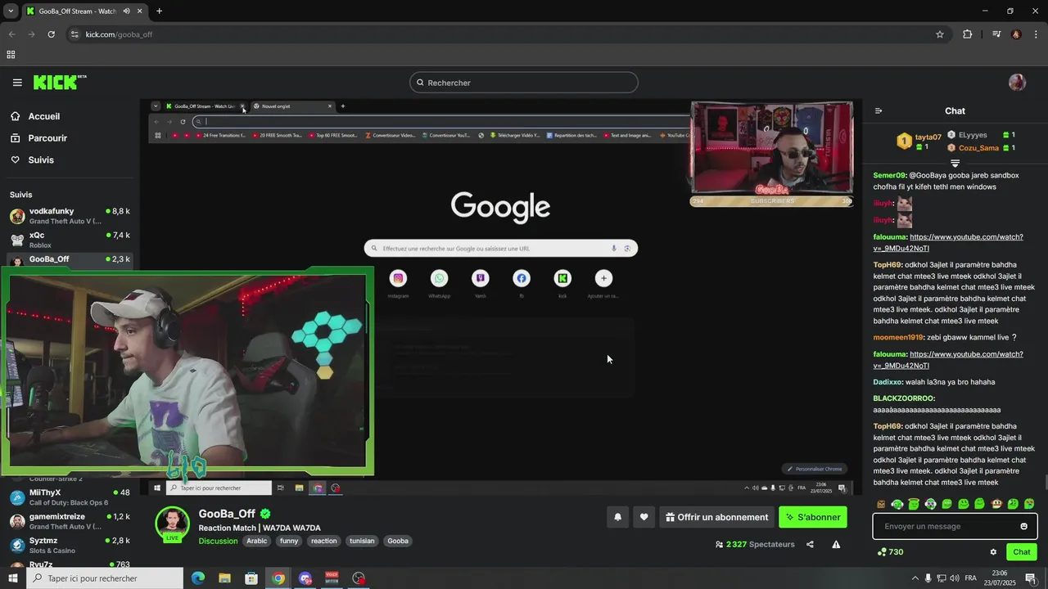Open Syztmz channel in followed list

click(x=70, y=545)
